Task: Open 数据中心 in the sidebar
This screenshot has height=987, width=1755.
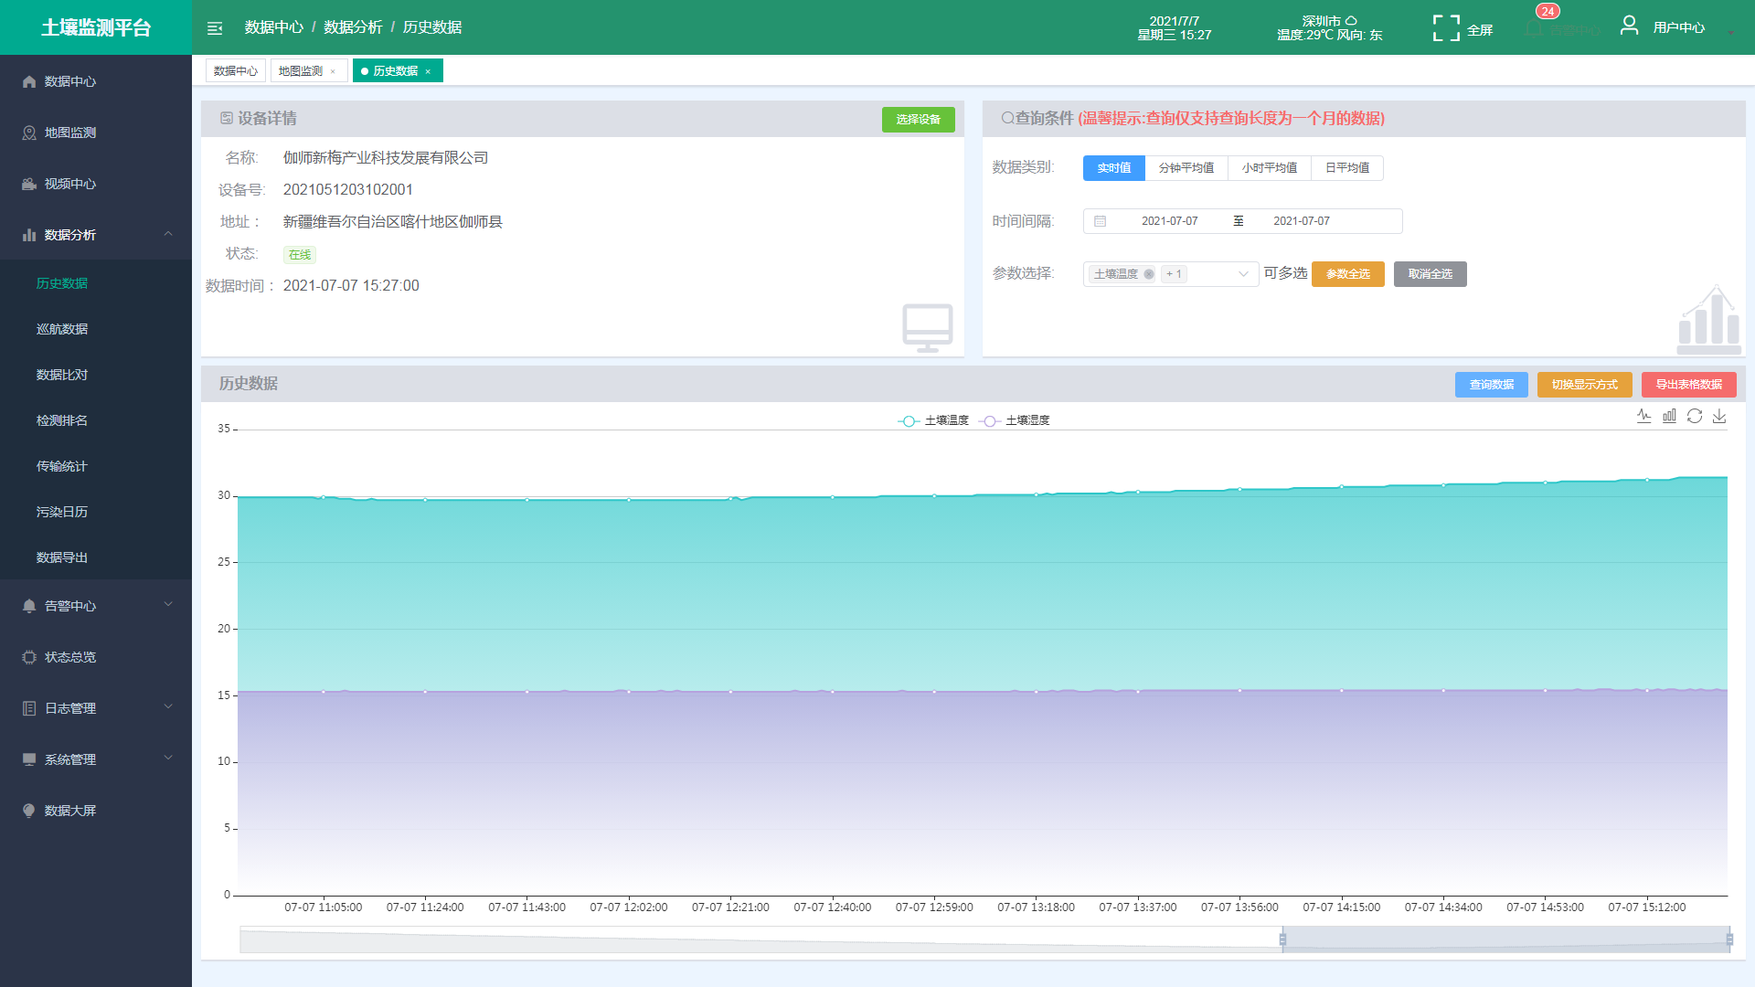Action: (96, 81)
